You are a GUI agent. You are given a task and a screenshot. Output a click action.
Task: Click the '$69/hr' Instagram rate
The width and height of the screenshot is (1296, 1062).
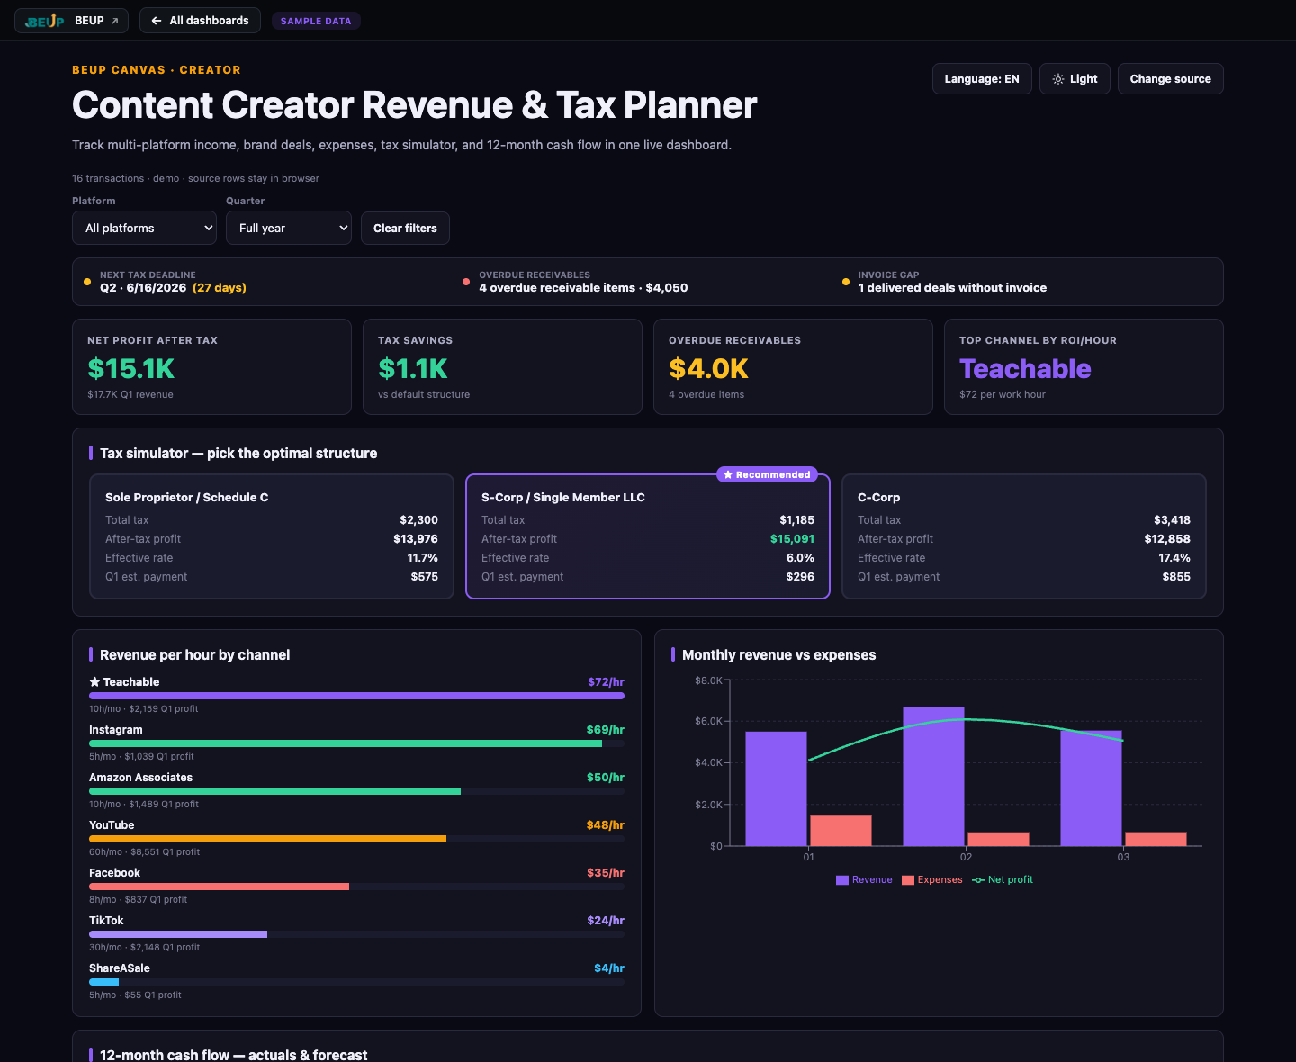click(x=606, y=730)
